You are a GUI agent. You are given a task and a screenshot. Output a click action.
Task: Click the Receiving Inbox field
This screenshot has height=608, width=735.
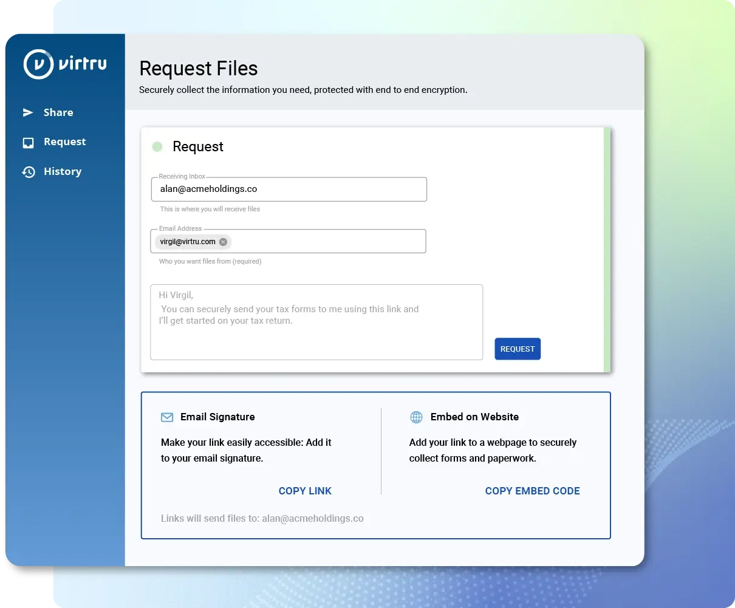(289, 189)
